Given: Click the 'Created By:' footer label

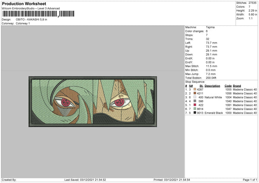Looking at the screenshot, I should click(x=9, y=180).
